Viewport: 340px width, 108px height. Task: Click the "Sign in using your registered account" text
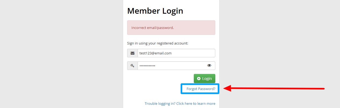[x=158, y=43]
